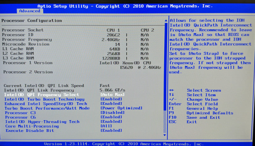Click the F10 Save and Exit entry
The width and height of the screenshot is (255, 146).
tap(194, 117)
